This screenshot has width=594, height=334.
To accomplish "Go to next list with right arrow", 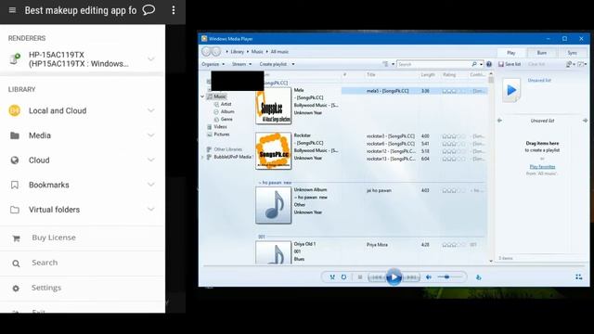I will pyautogui.click(x=585, y=121).
